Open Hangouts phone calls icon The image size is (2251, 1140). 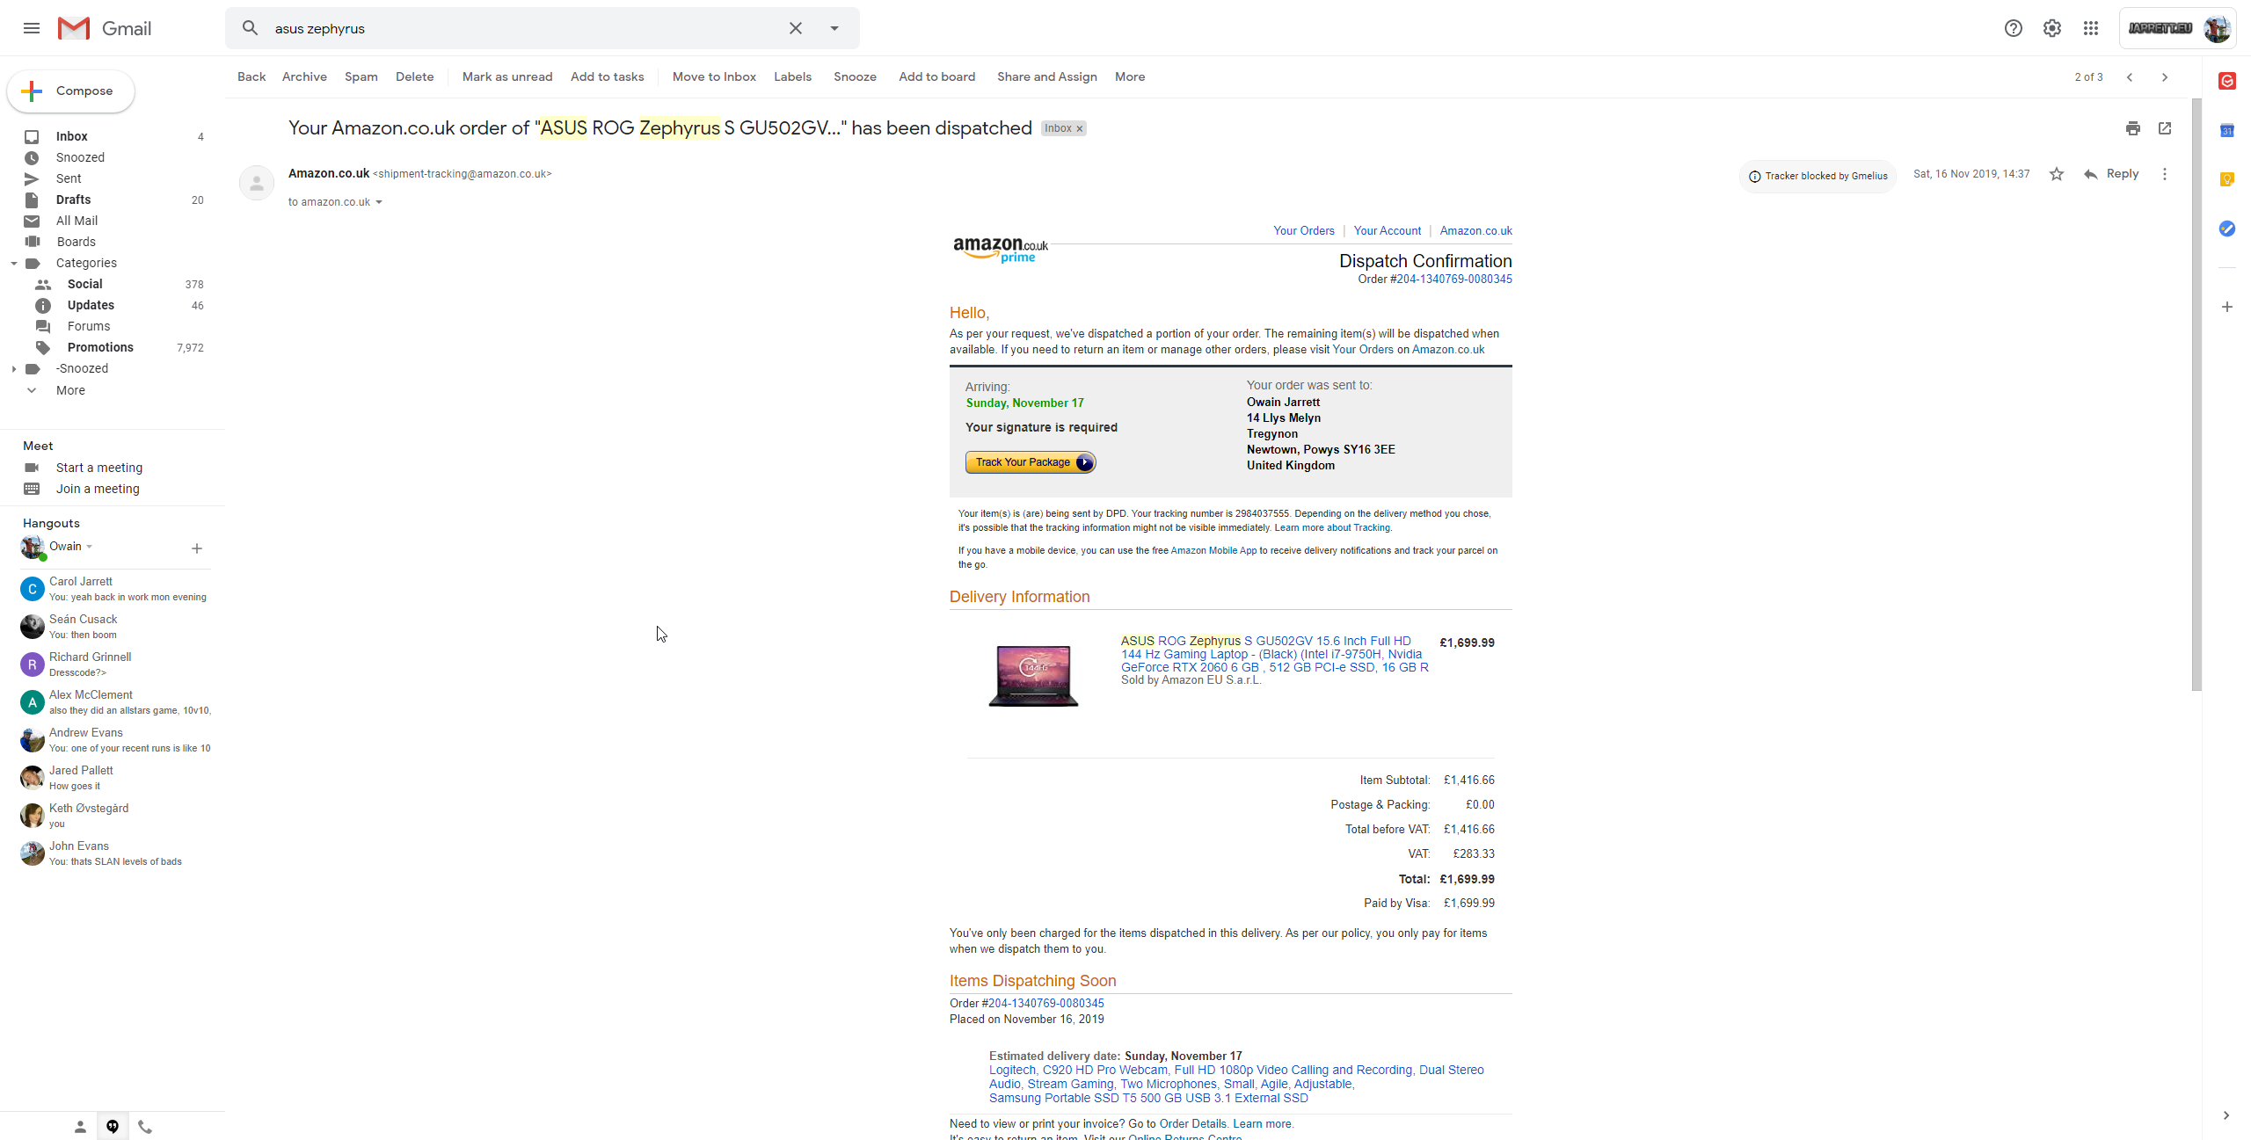[145, 1127]
